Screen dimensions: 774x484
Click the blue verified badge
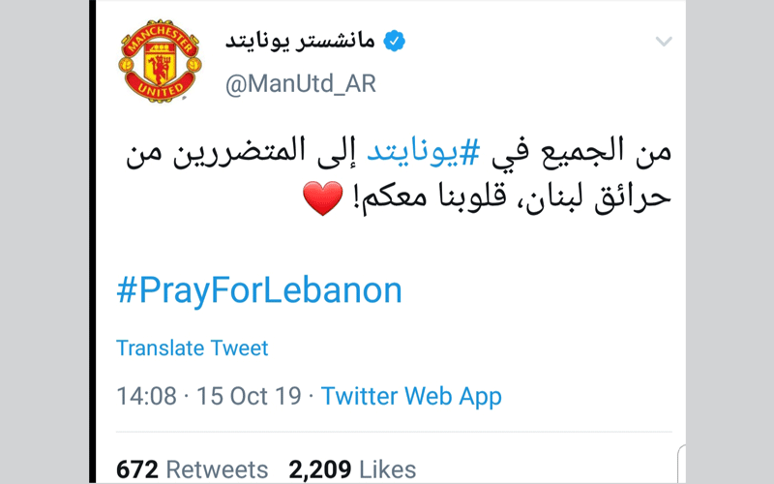[394, 42]
